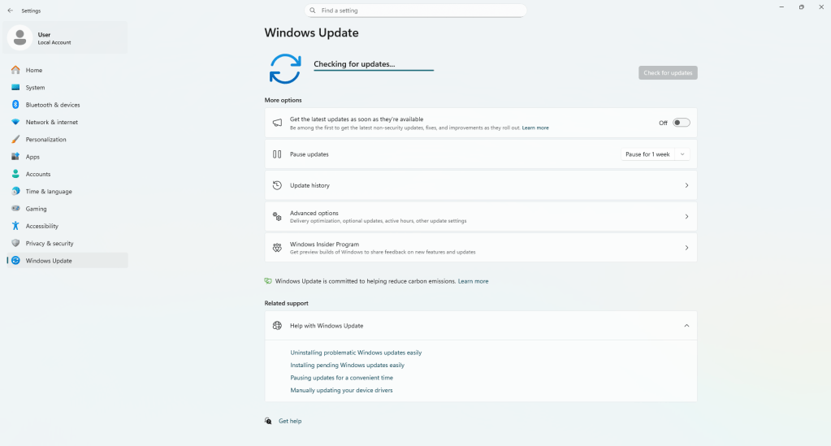Click the Windows Insider Program icon
Viewport: 831px width, 446px height.
click(x=277, y=248)
